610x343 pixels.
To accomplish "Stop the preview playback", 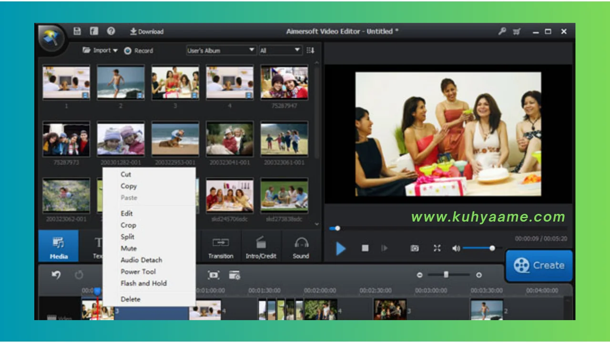I will coord(365,248).
